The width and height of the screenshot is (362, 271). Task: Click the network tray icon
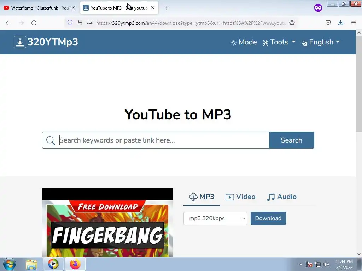[x=318, y=264]
